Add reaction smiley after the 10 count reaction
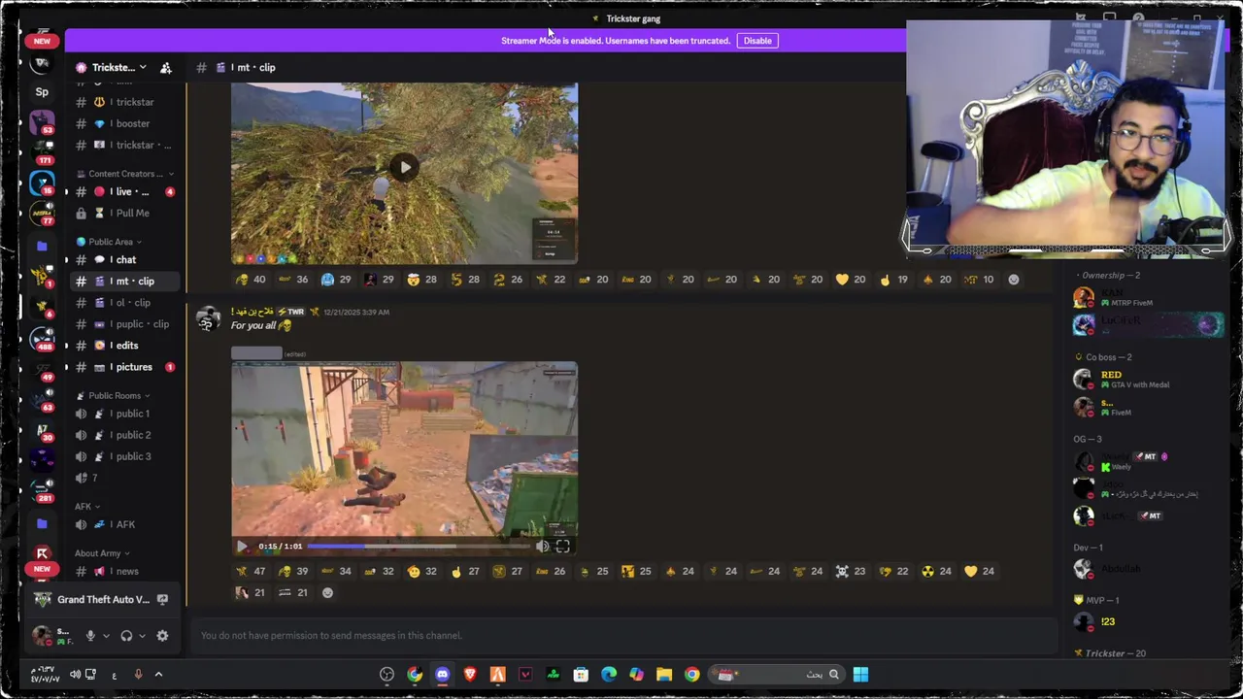The width and height of the screenshot is (1243, 699). coord(1013,280)
